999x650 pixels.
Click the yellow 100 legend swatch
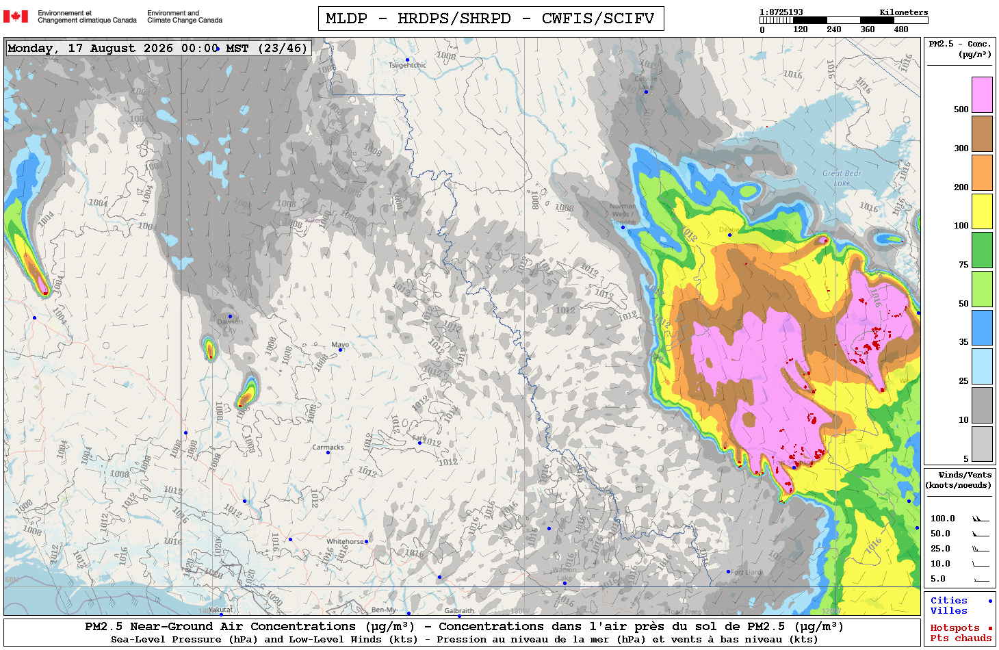coord(982,211)
